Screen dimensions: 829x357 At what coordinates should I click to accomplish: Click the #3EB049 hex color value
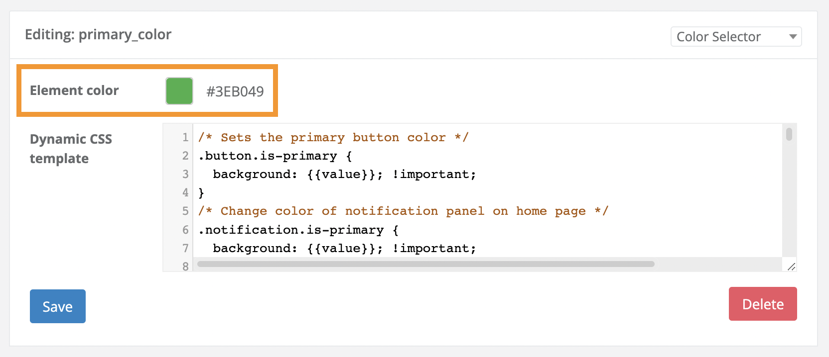tap(235, 91)
